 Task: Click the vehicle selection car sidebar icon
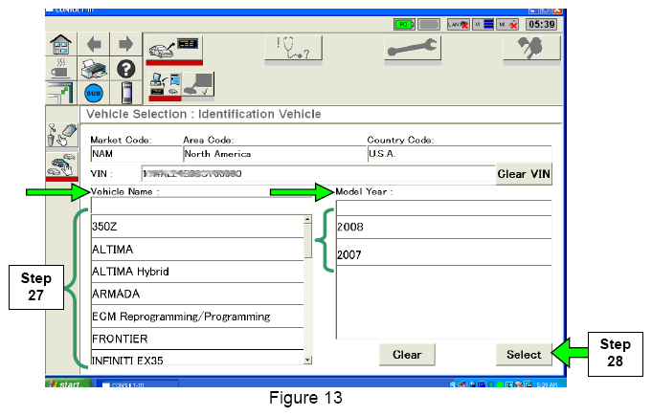tap(63, 165)
